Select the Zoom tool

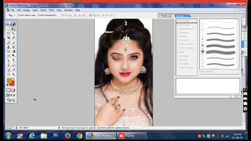(x=13, y=74)
